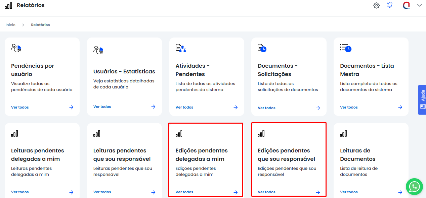Click arrow on Usuários - Estatísticas card
The height and width of the screenshot is (198, 426).
pyautogui.click(x=153, y=107)
